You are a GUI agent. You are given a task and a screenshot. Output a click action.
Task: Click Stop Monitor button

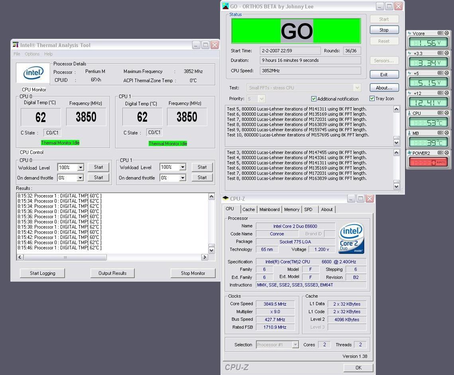point(193,273)
